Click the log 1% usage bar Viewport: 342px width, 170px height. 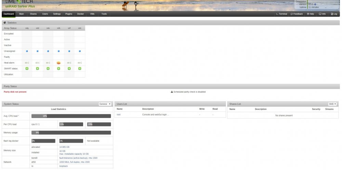point(71,141)
